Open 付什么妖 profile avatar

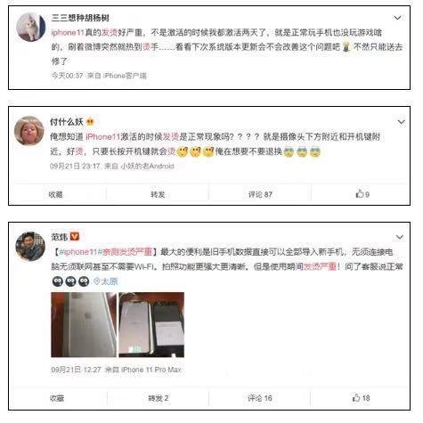pyautogui.click(x=29, y=131)
